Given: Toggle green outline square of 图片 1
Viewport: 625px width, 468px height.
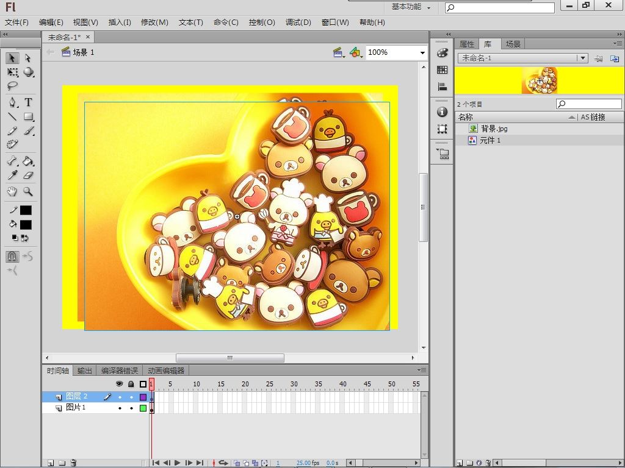Looking at the screenshot, I should [143, 408].
